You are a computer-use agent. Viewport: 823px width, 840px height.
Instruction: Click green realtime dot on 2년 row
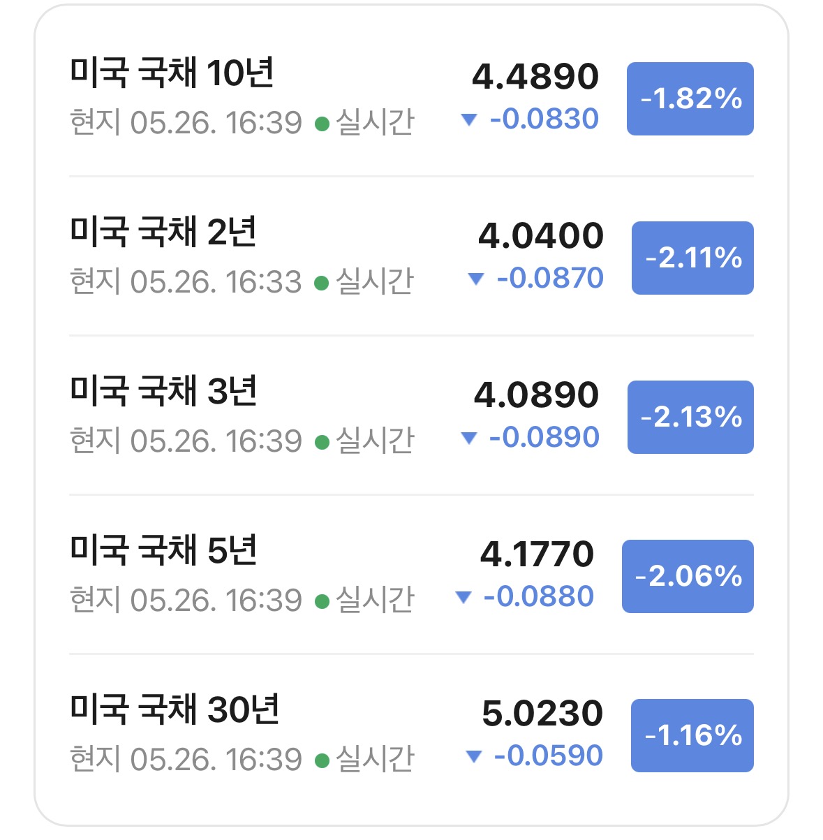coord(322,283)
